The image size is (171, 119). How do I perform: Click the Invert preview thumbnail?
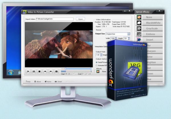click(x=139, y=40)
